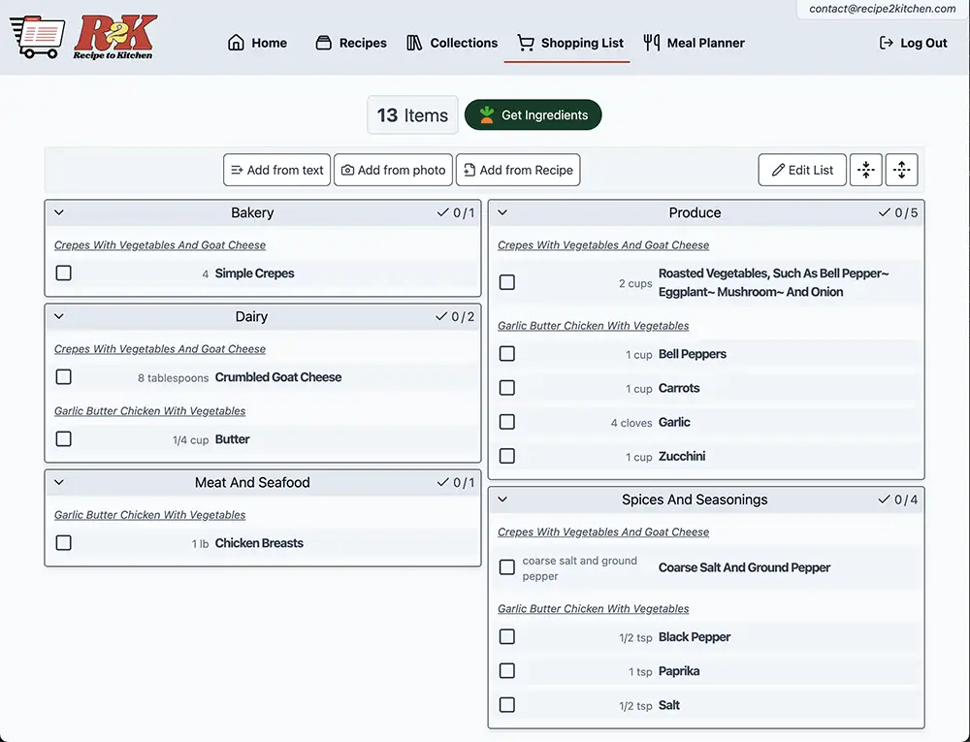Collapse the Produce category chevron

pyautogui.click(x=502, y=212)
